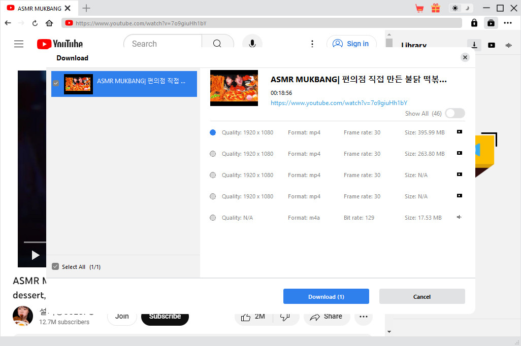Click the padlock icon beside address bar
This screenshot has height=346, width=521.
474,23
